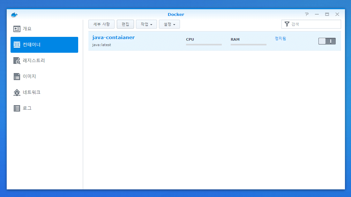
Task: Click the RAM usage bar
Action: point(249,44)
